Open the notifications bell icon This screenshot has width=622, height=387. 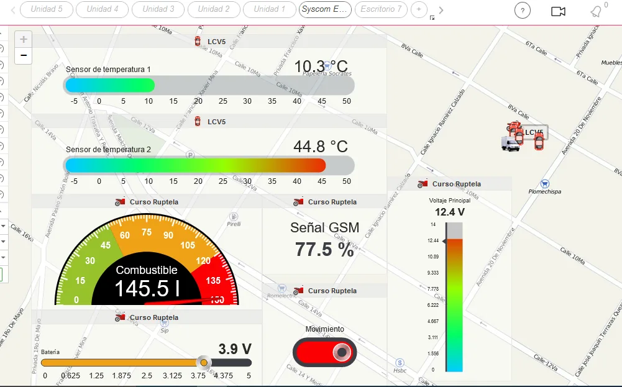596,12
